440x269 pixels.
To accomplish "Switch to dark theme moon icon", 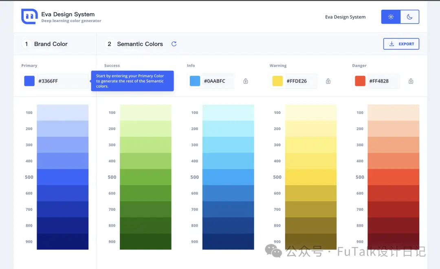I will 410,17.
